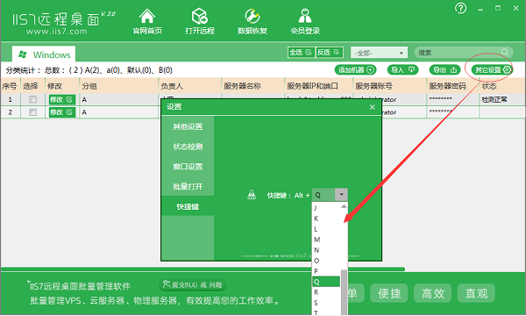Toggle the Alt + hotkey dropdown arrow

341,195
